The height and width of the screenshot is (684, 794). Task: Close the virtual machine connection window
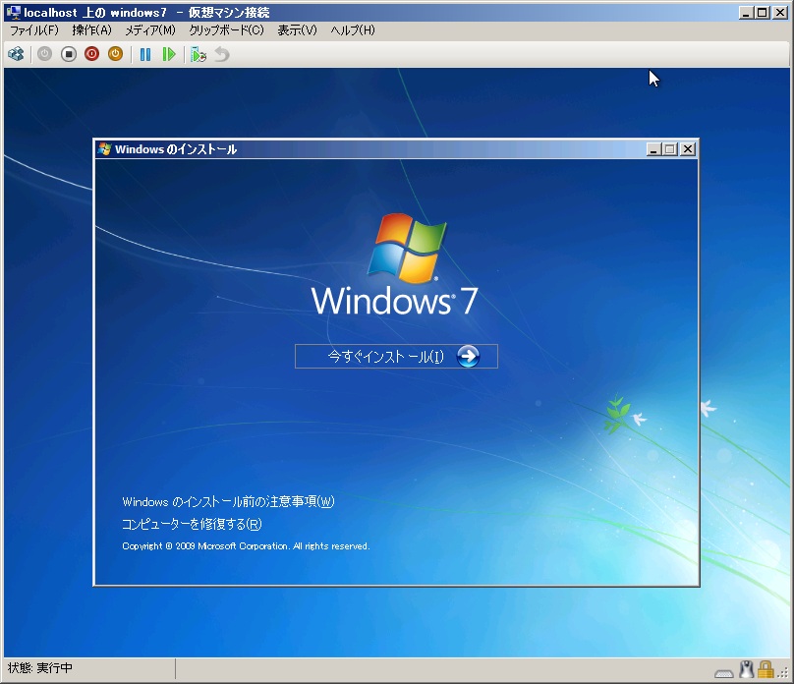780,12
